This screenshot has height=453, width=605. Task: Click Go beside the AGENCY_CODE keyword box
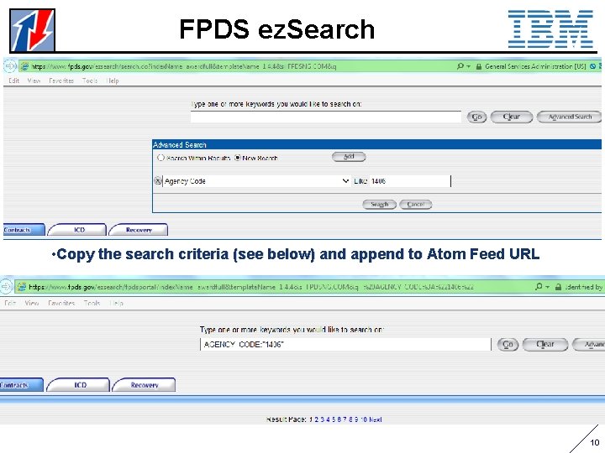point(508,345)
